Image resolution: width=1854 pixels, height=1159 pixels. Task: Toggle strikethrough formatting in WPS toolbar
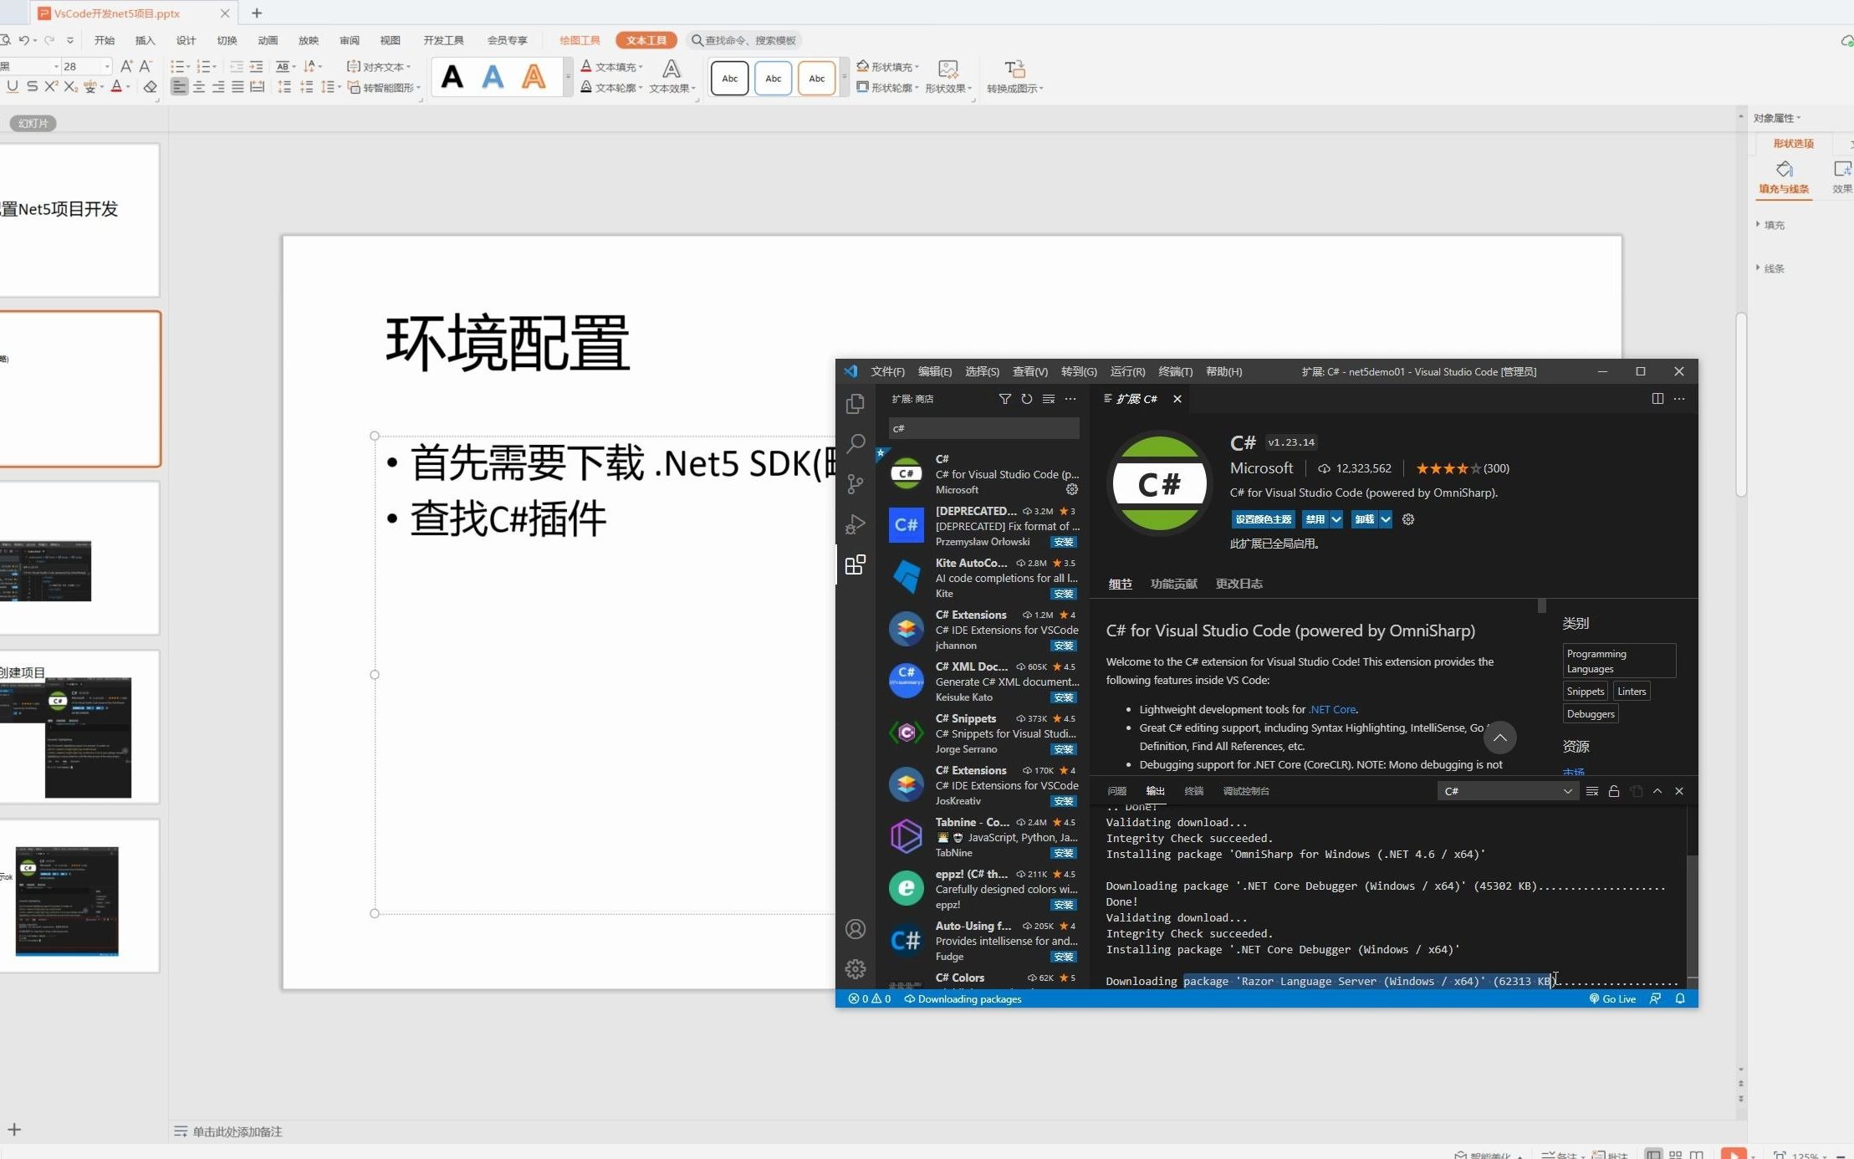pyautogui.click(x=31, y=86)
